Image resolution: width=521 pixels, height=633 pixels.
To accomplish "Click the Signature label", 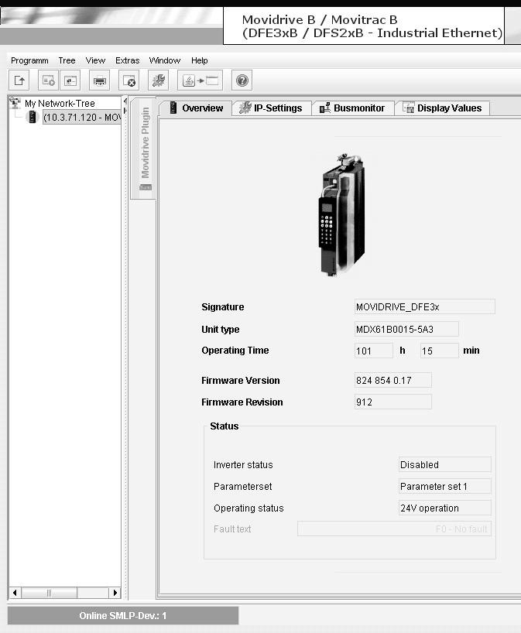I will pyautogui.click(x=222, y=306).
